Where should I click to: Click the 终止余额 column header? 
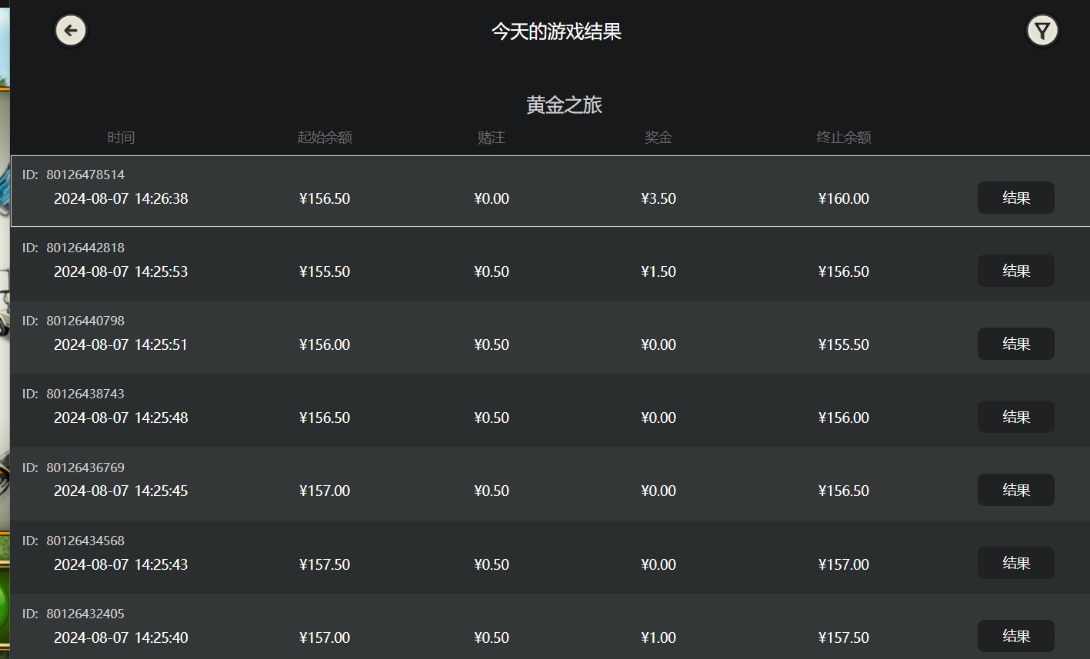click(x=844, y=138)
